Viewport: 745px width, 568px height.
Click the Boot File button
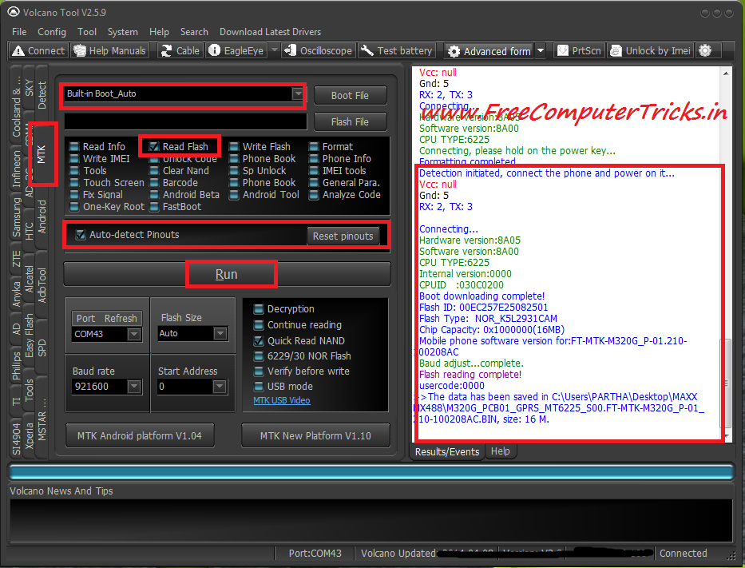point(351,96)
